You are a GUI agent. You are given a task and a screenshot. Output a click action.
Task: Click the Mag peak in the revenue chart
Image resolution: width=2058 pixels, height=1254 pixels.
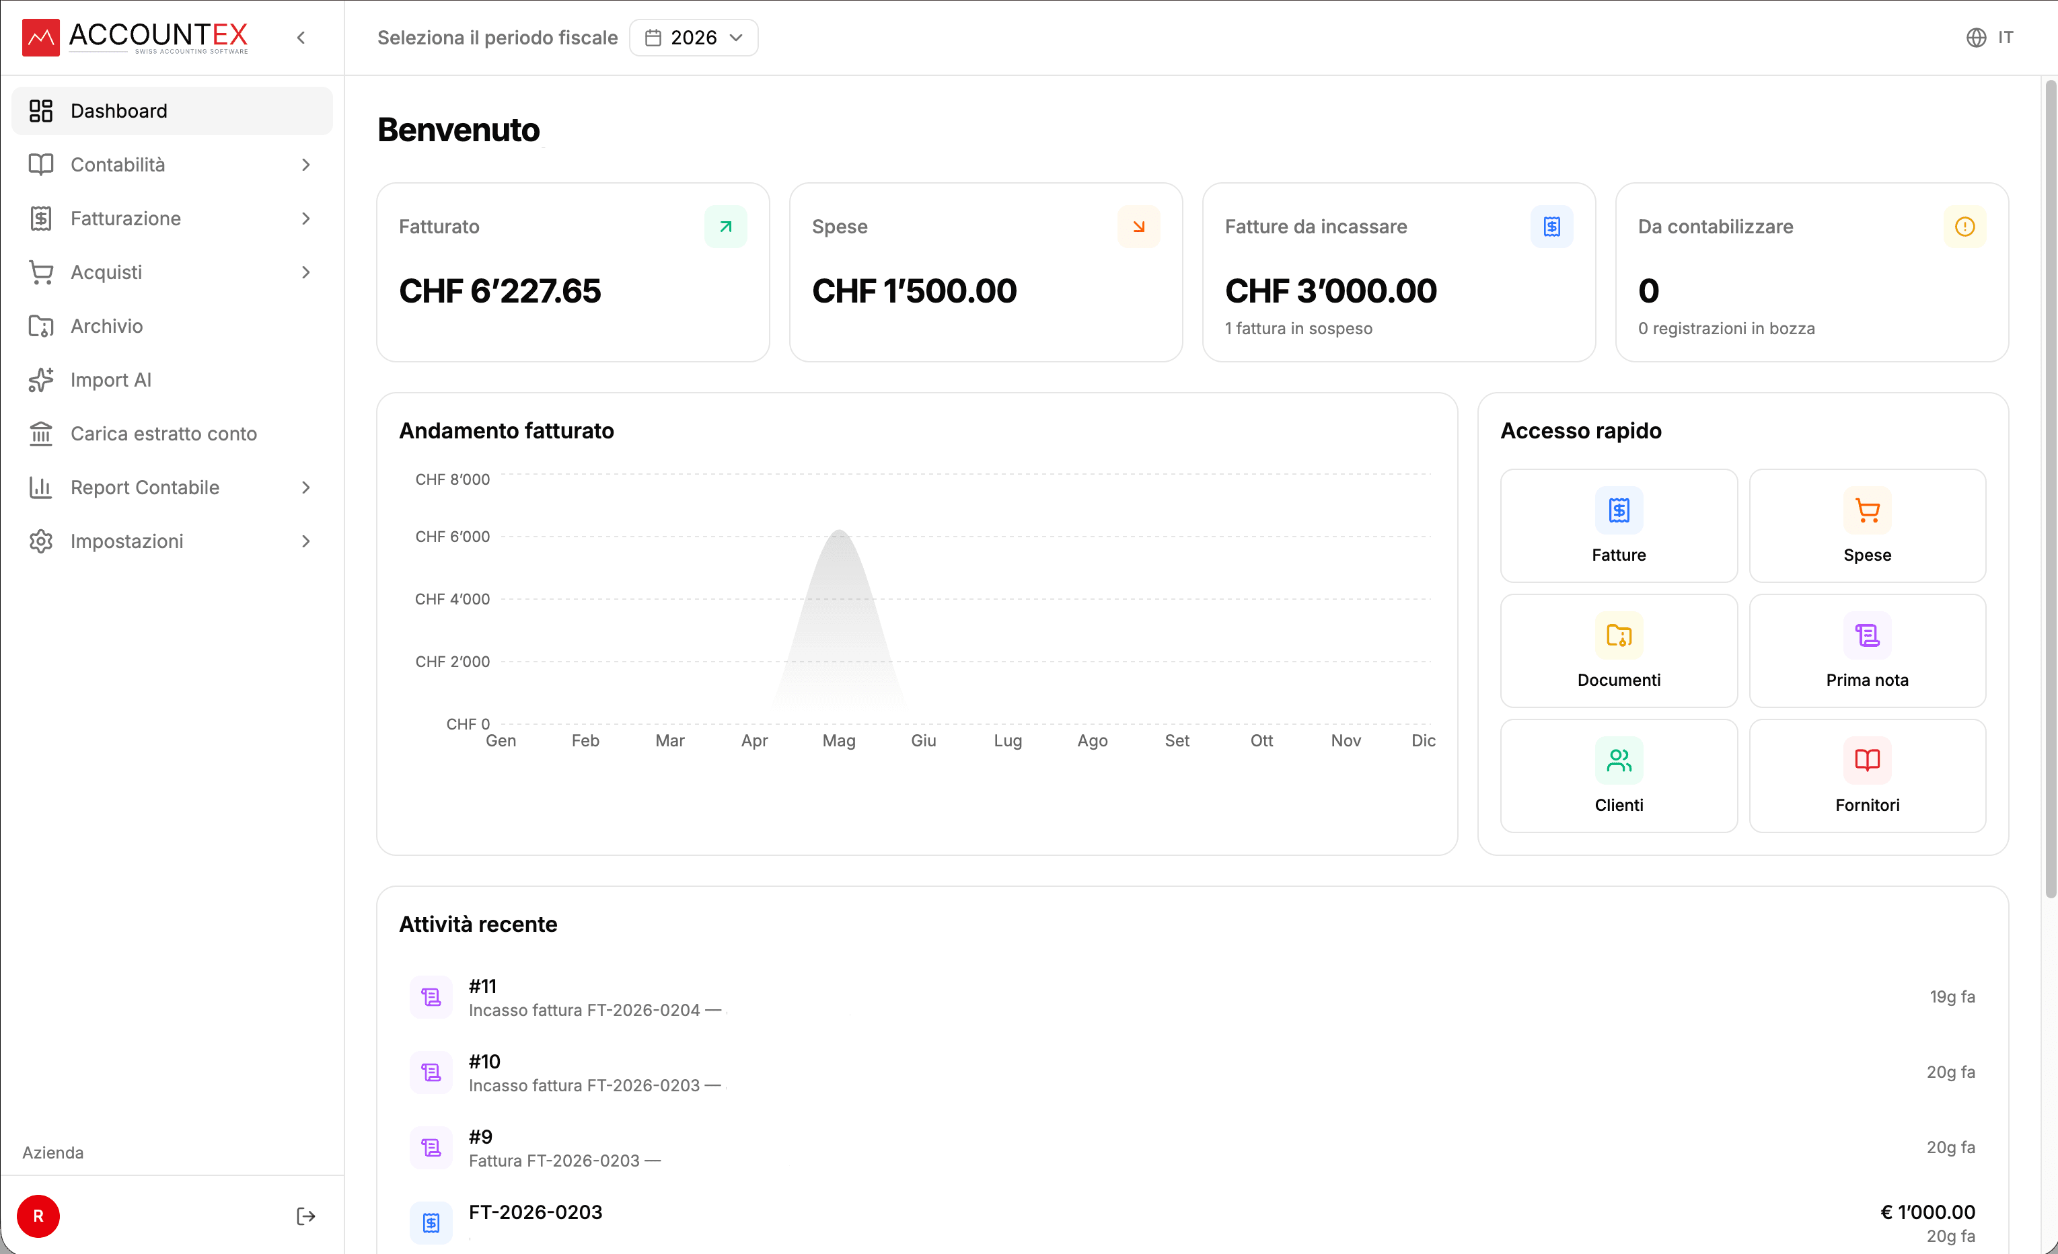tap(840, 531)
